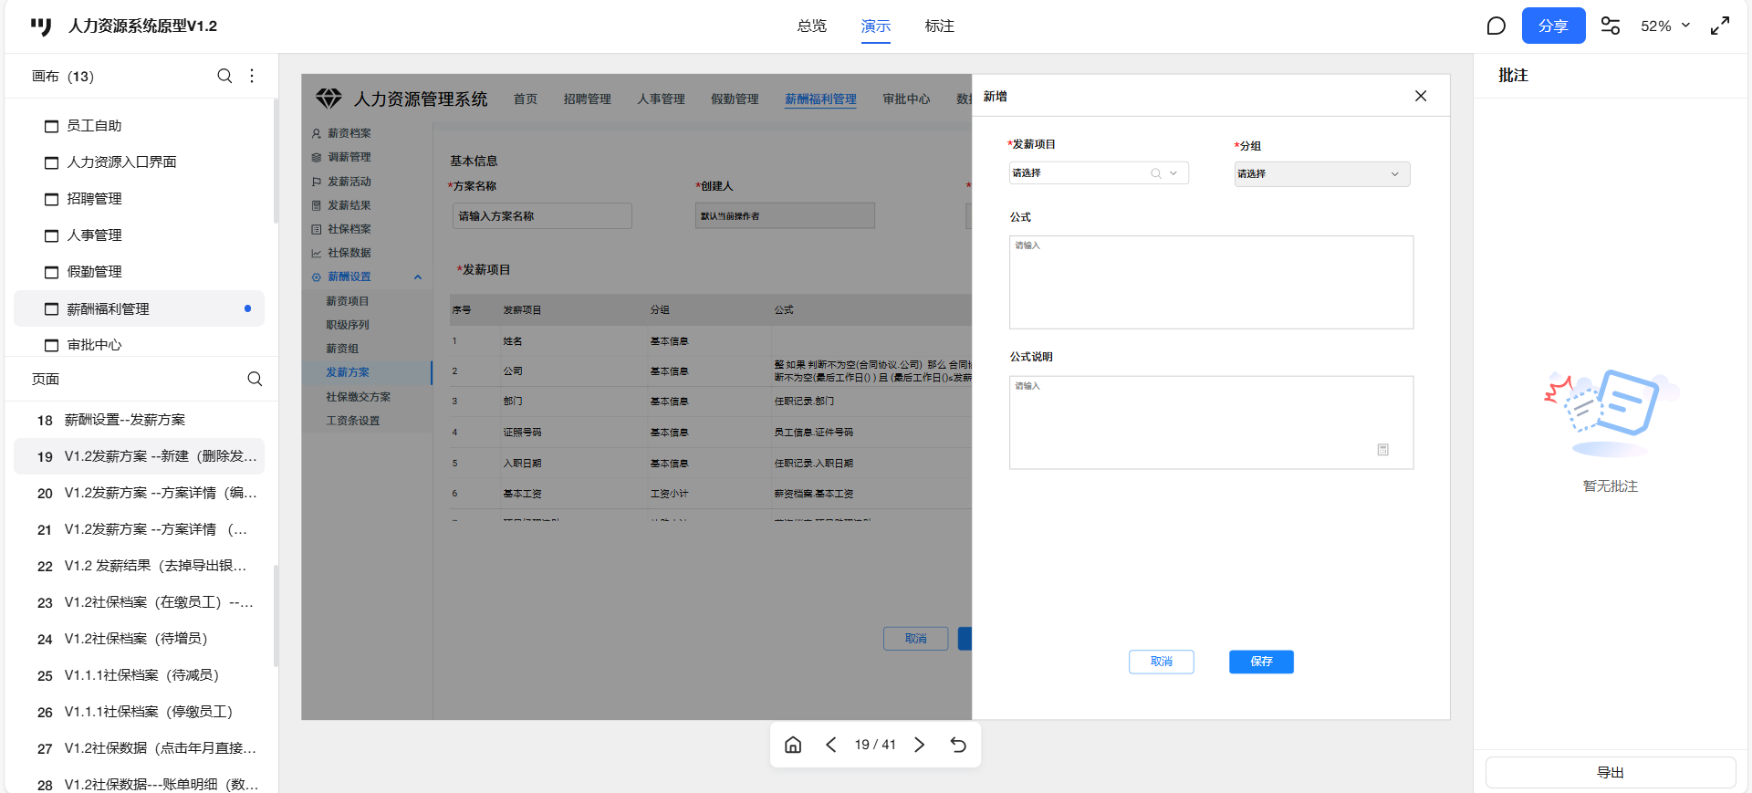Click the 分享 share button

click(1553, 26)
